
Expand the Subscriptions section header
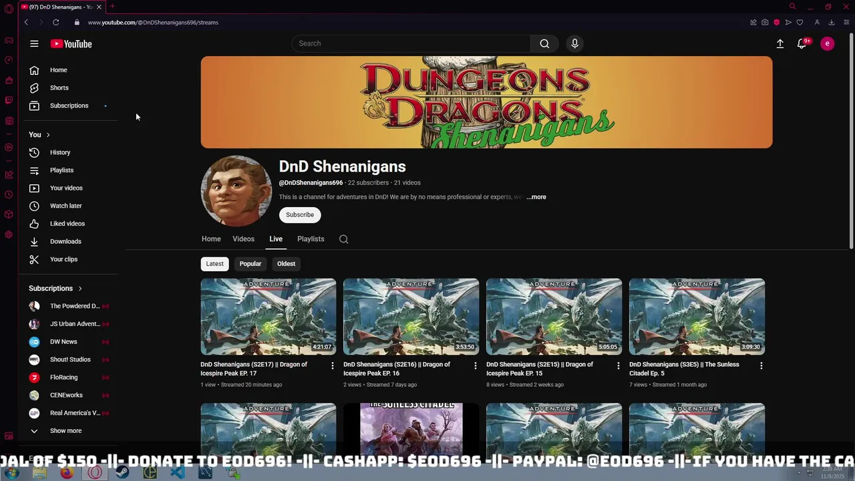55,289
